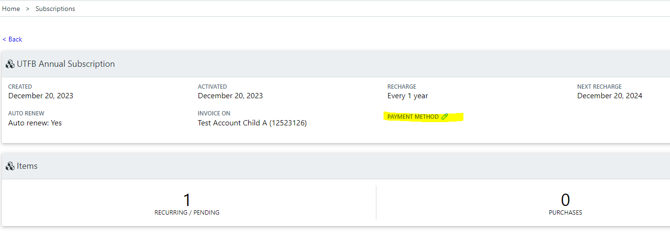
Task: Click the cubes icon next to Items
Action: pyautogui.click(x=10, y=166)
